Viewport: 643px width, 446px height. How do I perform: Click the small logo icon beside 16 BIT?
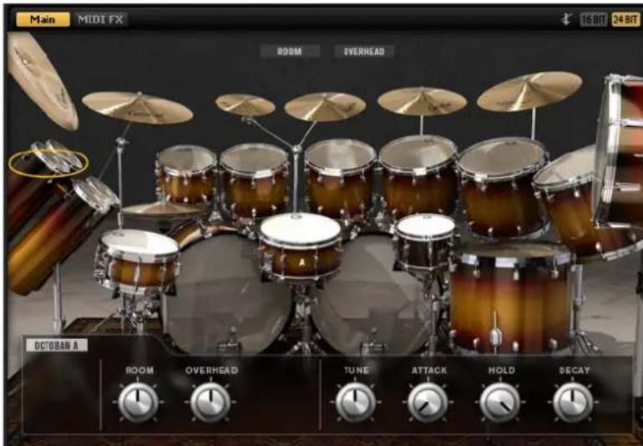[x=566, y=19]
